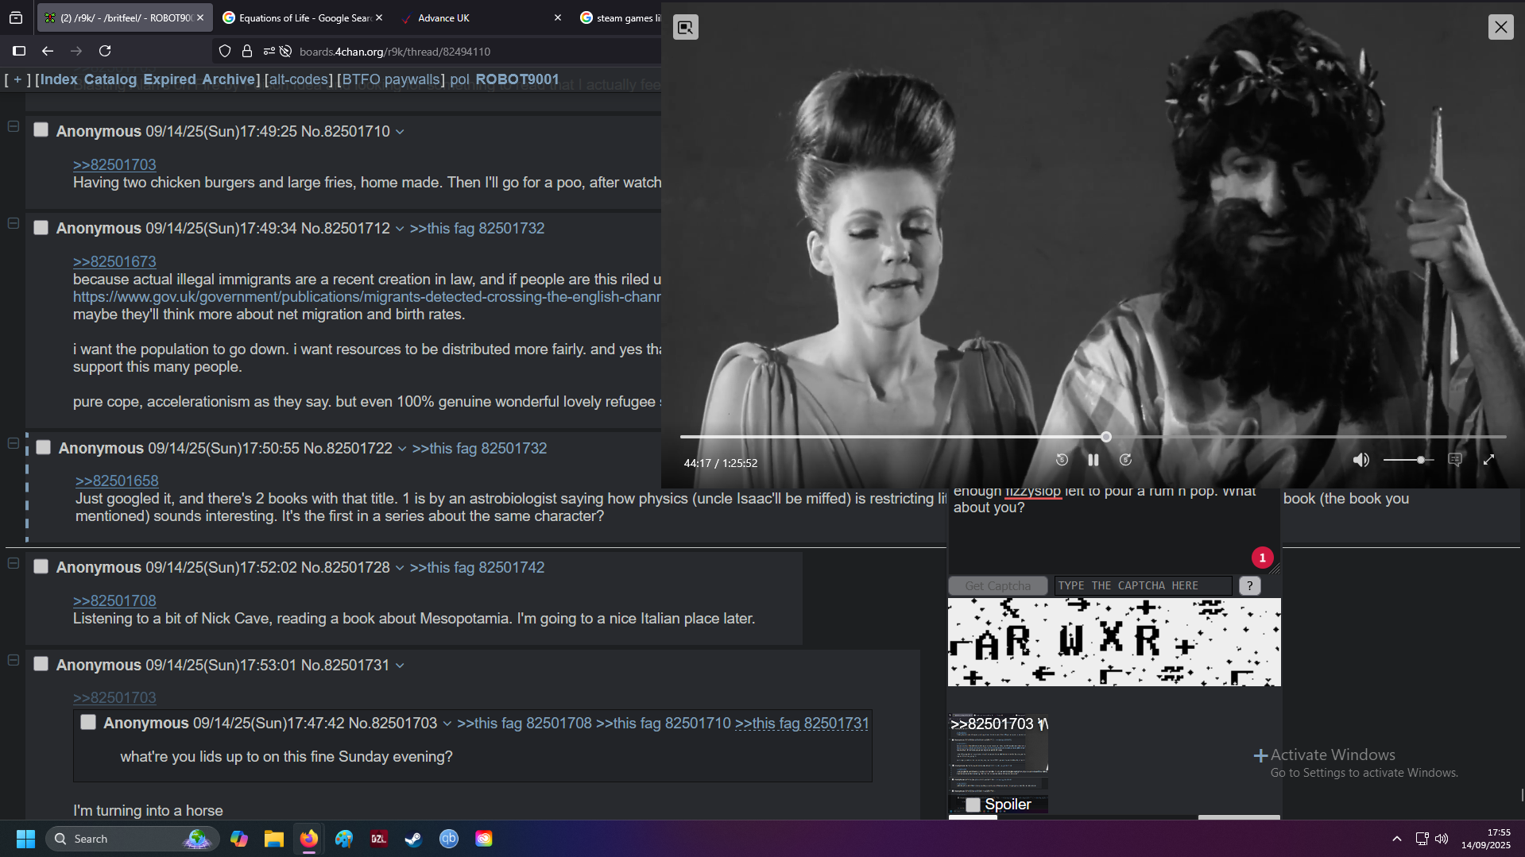This screenshot has height=857, width=1525.
Task: Switch to Equations of Life Google tab
Action: pos(304,17)
